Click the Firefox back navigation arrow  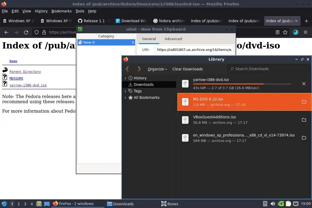point(6,32)
